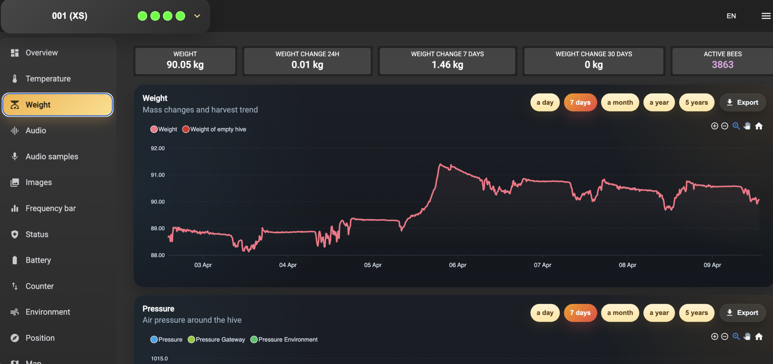Viewport: 773px width, 364px height.
Task: Go to the Audio samples page
Action: point(57,156)
